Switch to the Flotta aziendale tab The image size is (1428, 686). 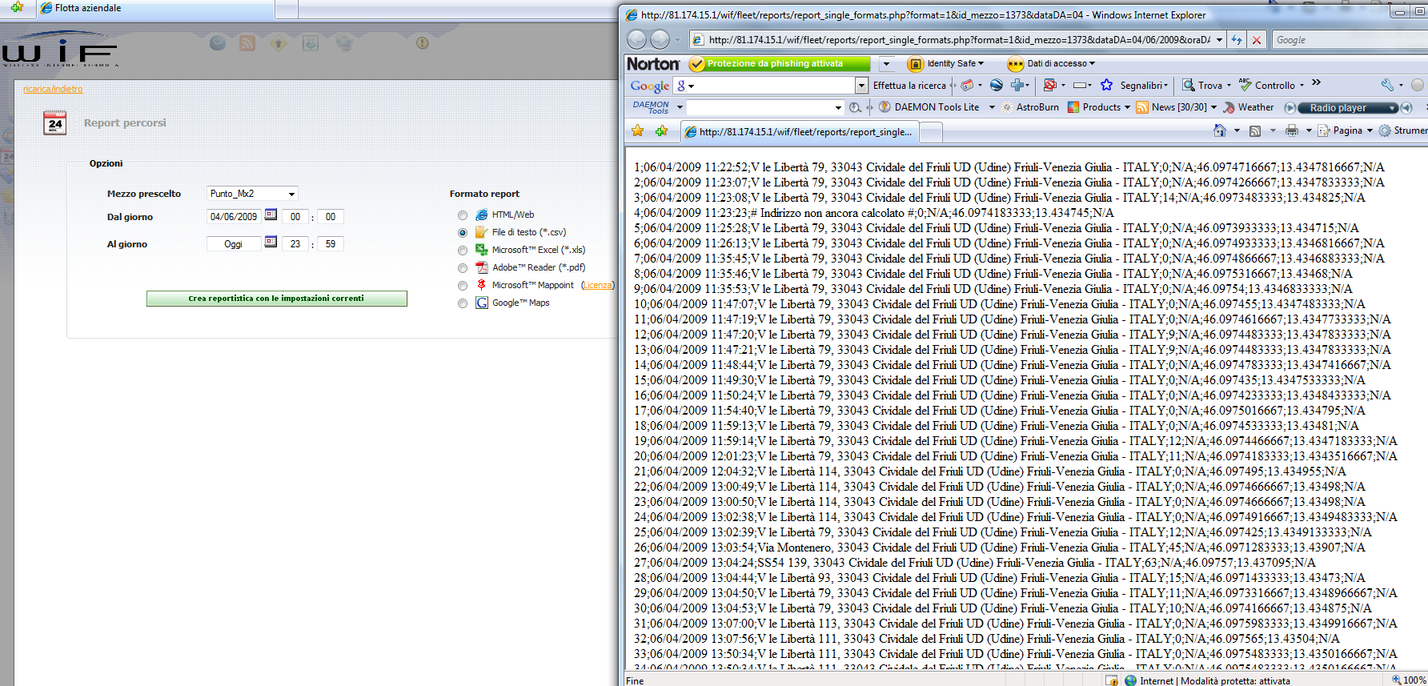click(156, 8)
